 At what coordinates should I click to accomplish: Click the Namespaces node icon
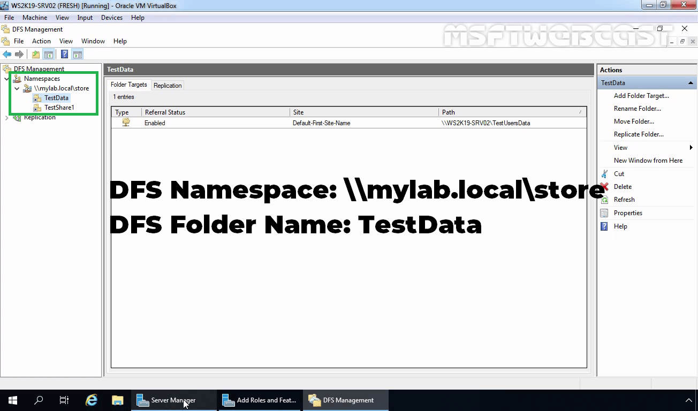tap(17, 79)
